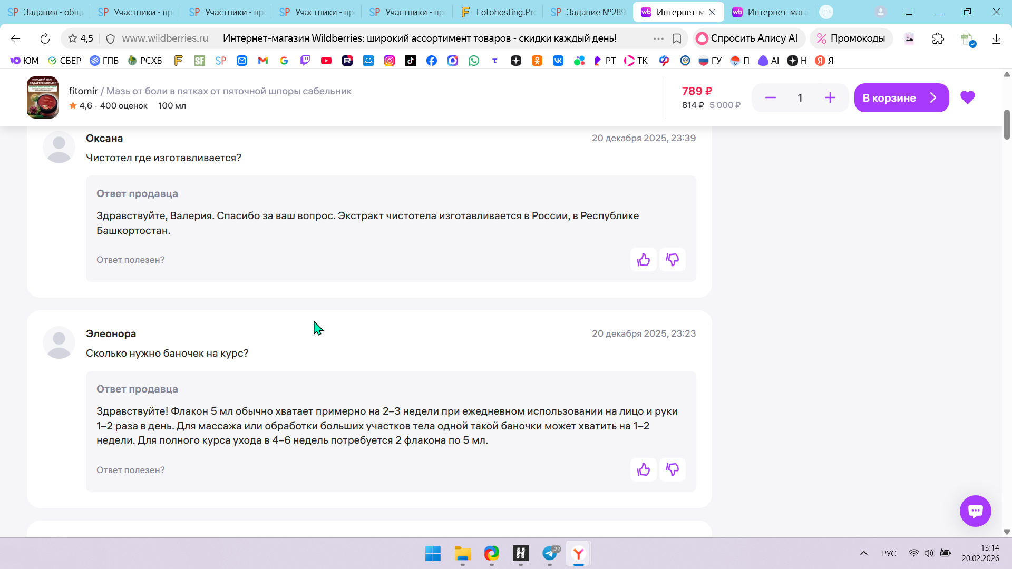Screen dimensions: 1012x569
Task: Increase quantity with the plus button
Action: point(830,98)
